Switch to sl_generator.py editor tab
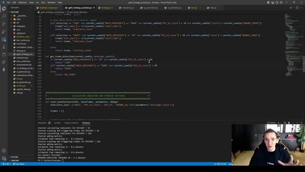The image size is (305, 172). 174,8
